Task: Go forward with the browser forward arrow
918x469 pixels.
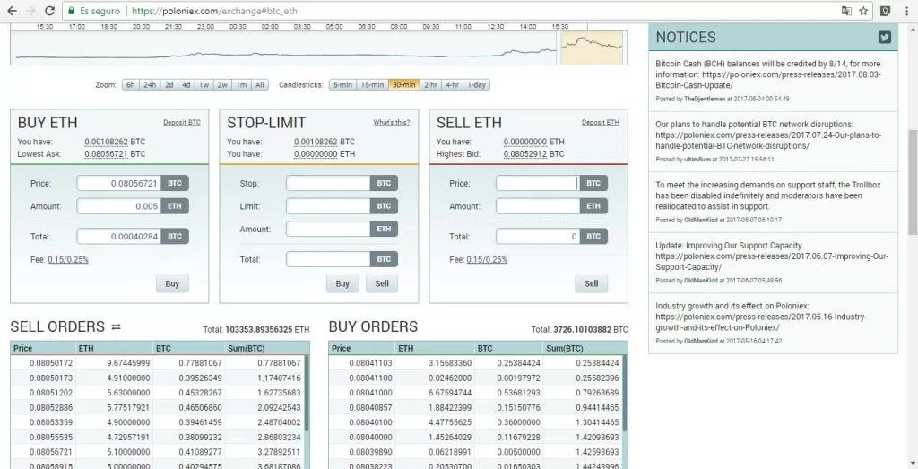Action: click(31, 11)
